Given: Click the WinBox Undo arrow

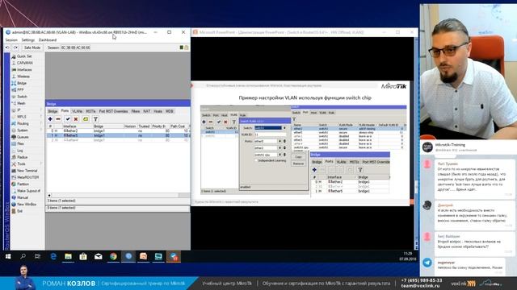Looking at the screenshot, I should pos(7,48).
